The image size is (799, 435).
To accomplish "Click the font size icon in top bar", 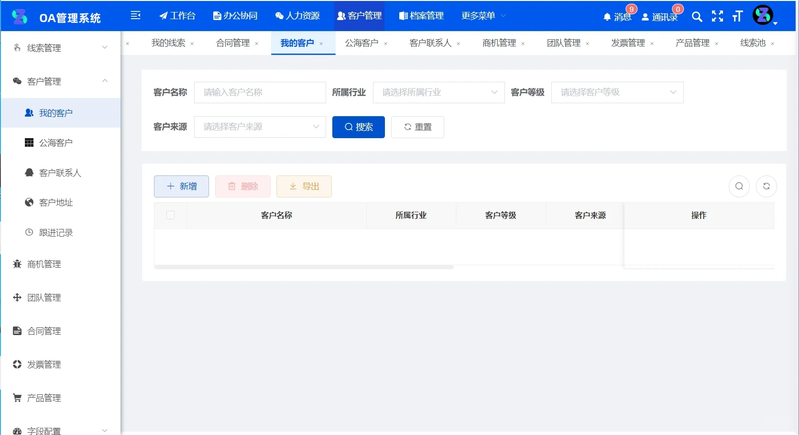I will tap(737, 16).
